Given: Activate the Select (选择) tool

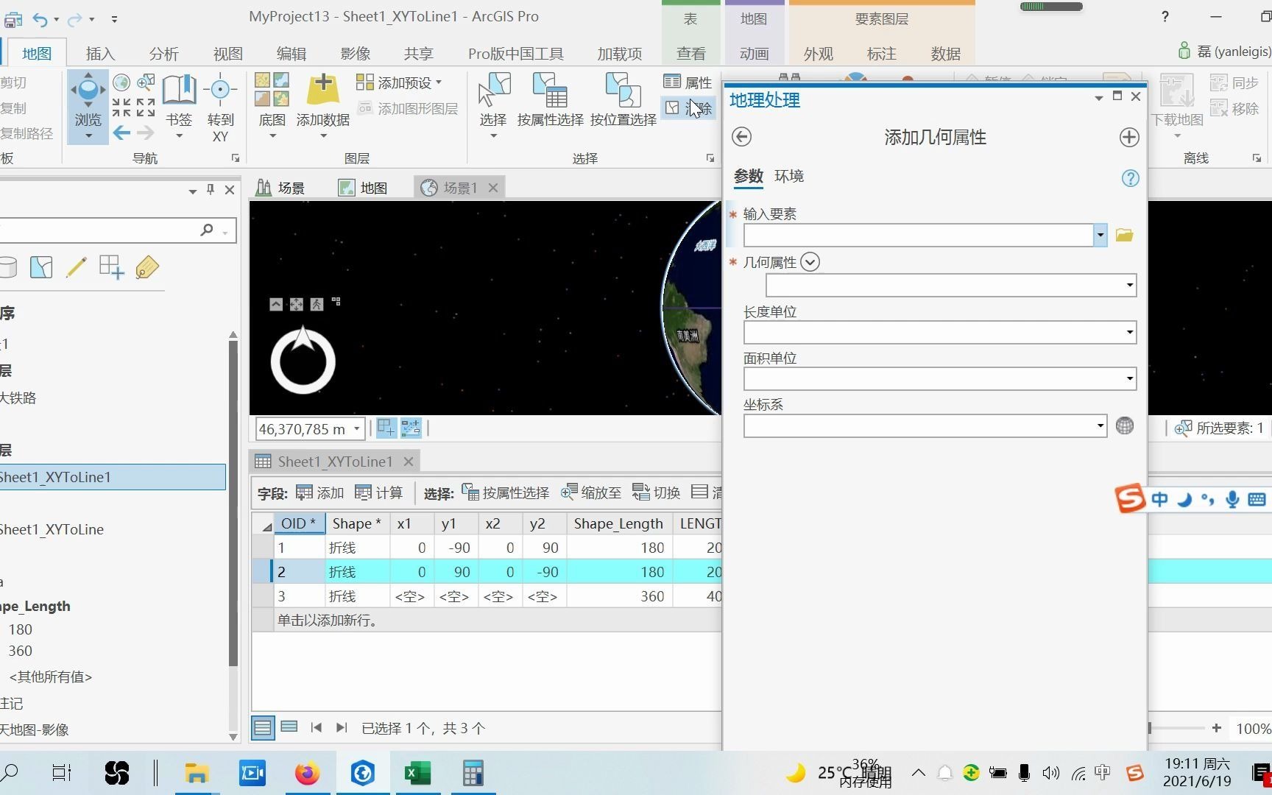Looking at the screenshot, I should coord(493,105).
